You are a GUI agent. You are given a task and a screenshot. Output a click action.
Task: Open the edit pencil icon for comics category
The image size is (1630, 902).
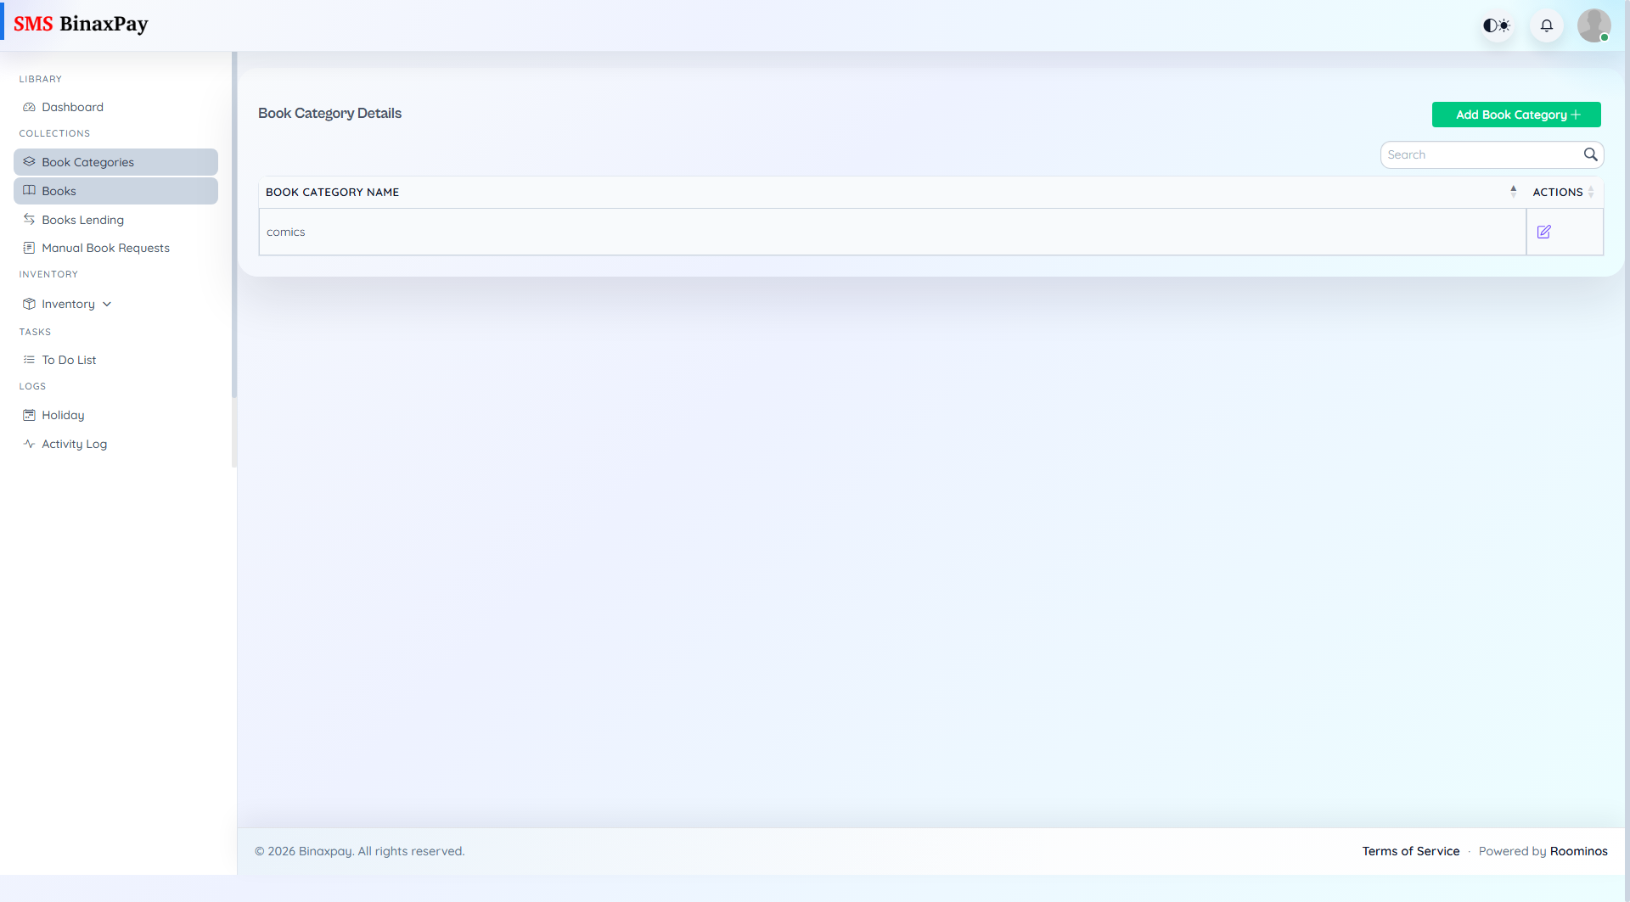tap(1544, 232)
